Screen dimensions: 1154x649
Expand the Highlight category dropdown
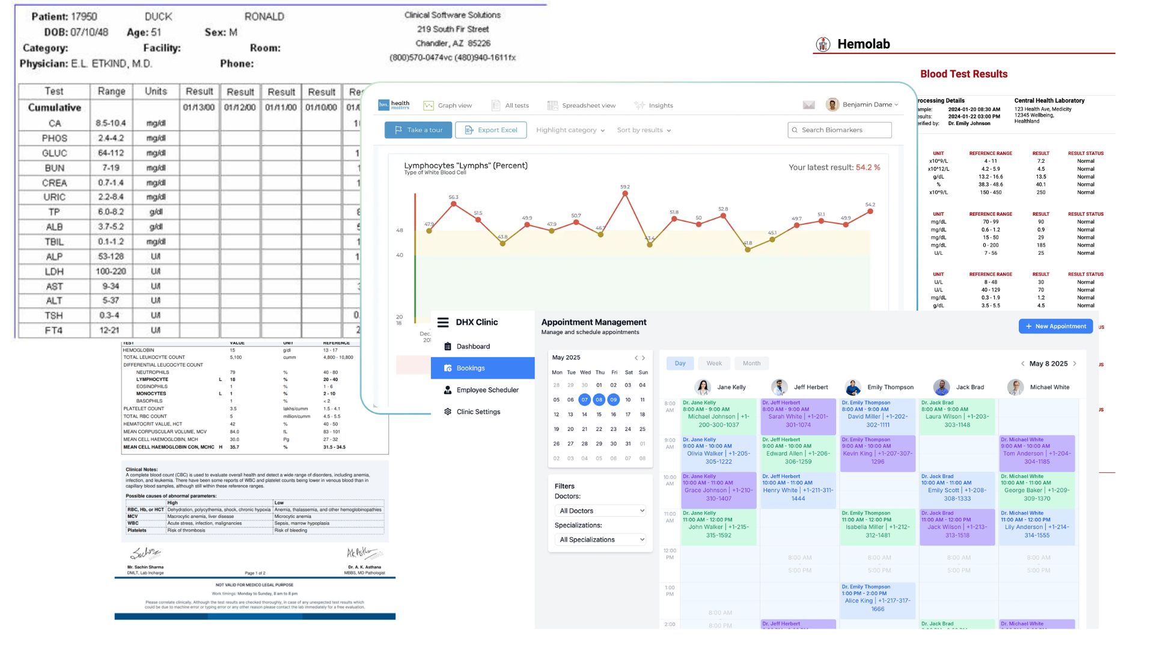(570, 130)
